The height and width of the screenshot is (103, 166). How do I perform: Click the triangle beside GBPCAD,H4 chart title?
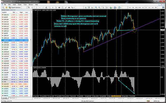(x=34, y=10)
